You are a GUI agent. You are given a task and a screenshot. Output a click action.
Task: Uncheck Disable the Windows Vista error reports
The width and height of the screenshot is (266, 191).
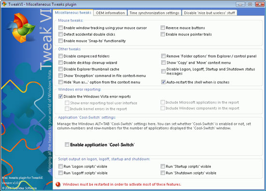tap(60, 96)
